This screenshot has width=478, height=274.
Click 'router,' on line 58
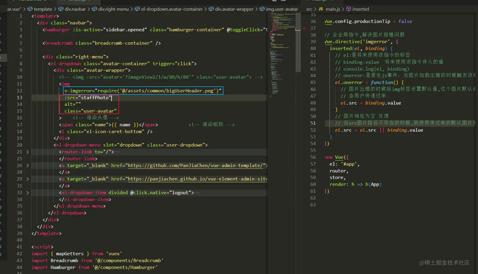tap(339, 171)
